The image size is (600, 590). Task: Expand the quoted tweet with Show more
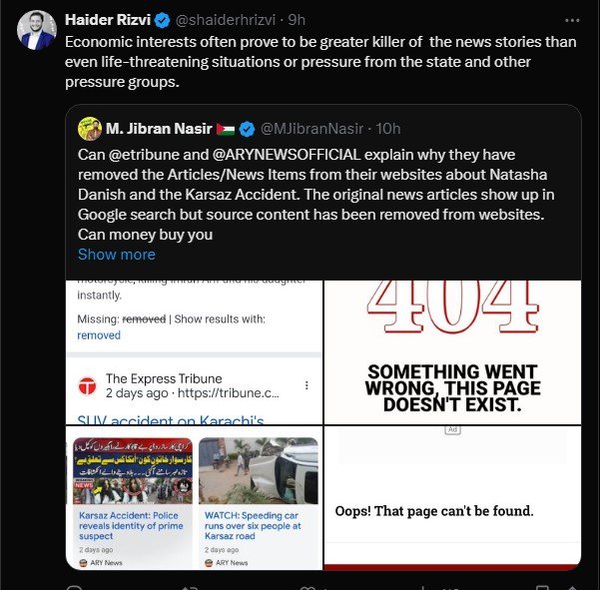[117, 255]
